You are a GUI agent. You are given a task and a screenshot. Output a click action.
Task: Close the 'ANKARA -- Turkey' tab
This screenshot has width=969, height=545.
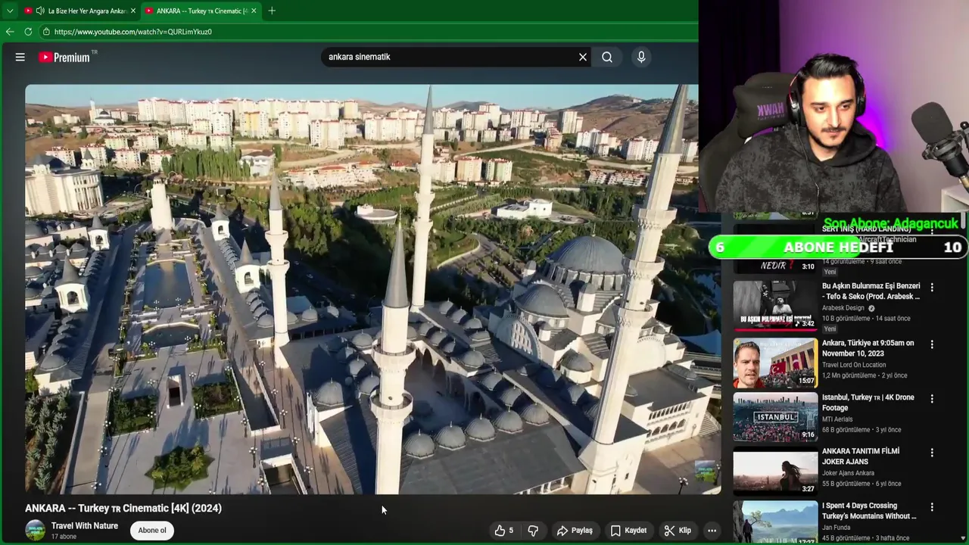click(x=254, y=11)
